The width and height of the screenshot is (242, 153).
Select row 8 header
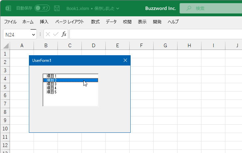[5, 112]
